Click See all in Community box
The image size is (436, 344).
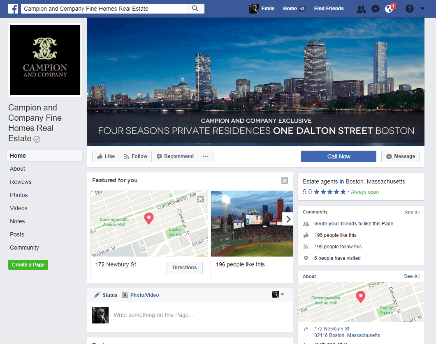(412, 213)
